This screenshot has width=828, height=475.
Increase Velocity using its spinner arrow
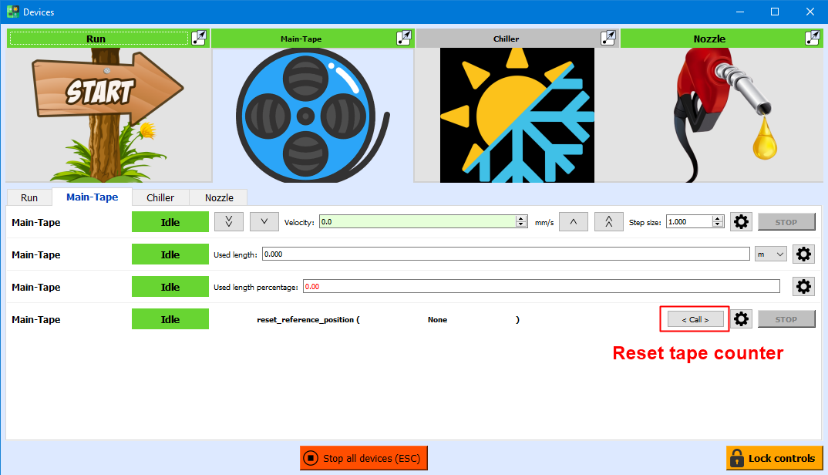(x=521, y=218)
